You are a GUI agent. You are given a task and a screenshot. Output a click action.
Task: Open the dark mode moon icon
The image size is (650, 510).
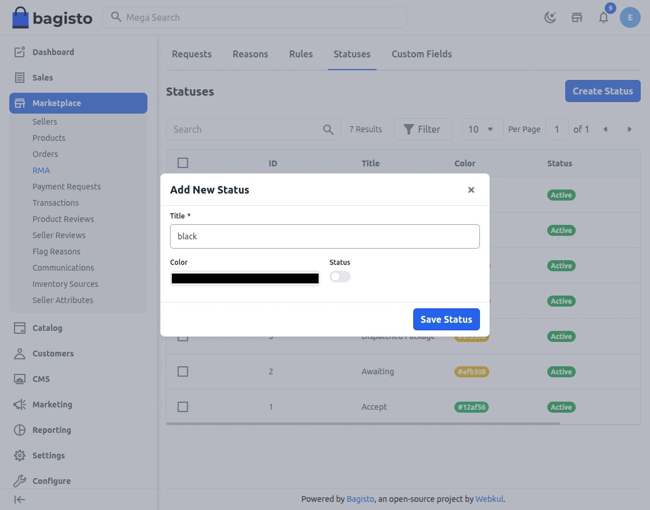549,17
